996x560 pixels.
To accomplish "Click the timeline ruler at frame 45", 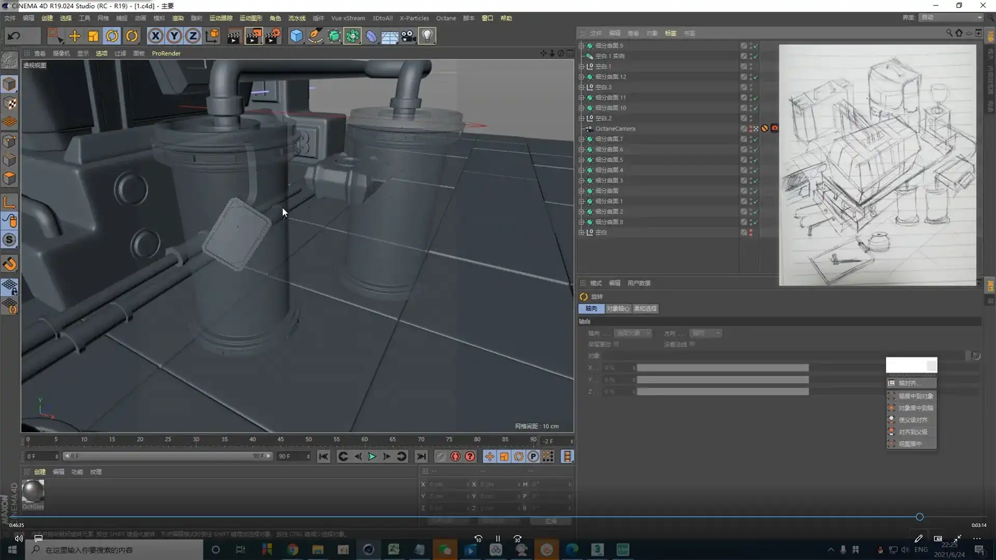I will (281, 440).
